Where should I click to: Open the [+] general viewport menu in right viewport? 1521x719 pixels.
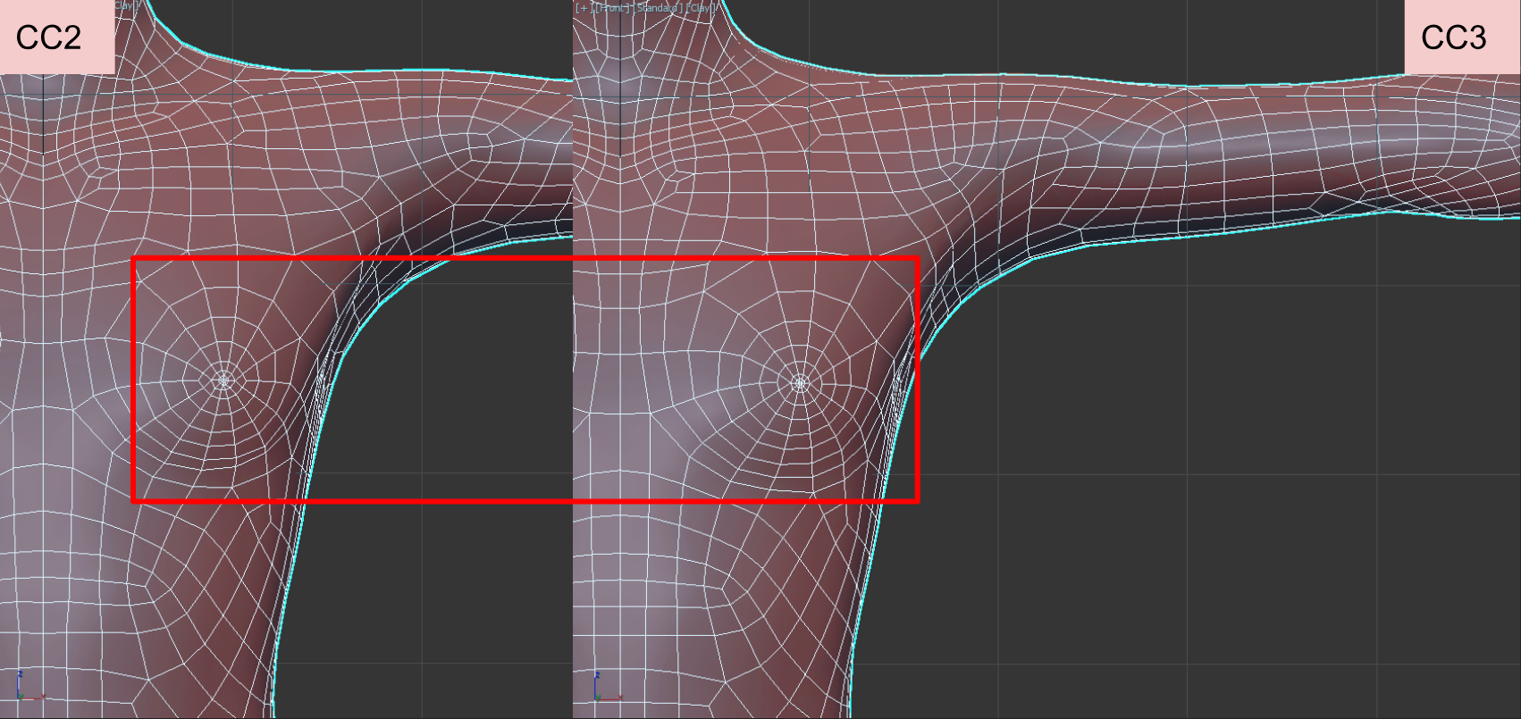[584, 8]
